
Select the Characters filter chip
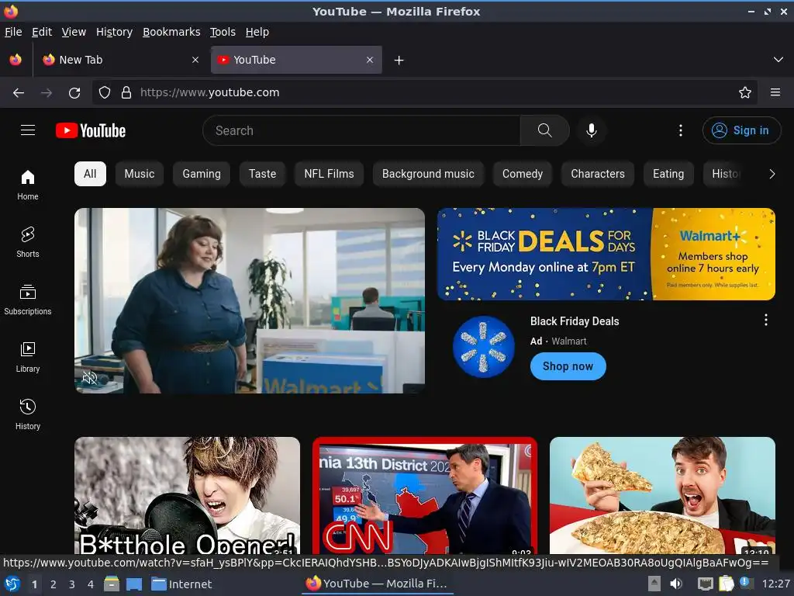coord(598,174)
